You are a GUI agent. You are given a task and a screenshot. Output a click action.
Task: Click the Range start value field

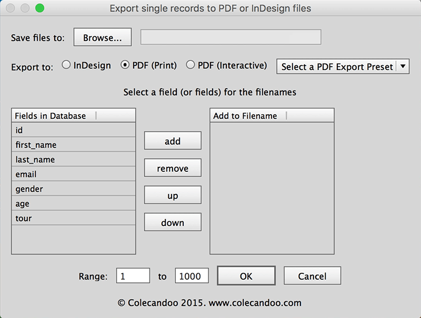[x=133, y=275]
